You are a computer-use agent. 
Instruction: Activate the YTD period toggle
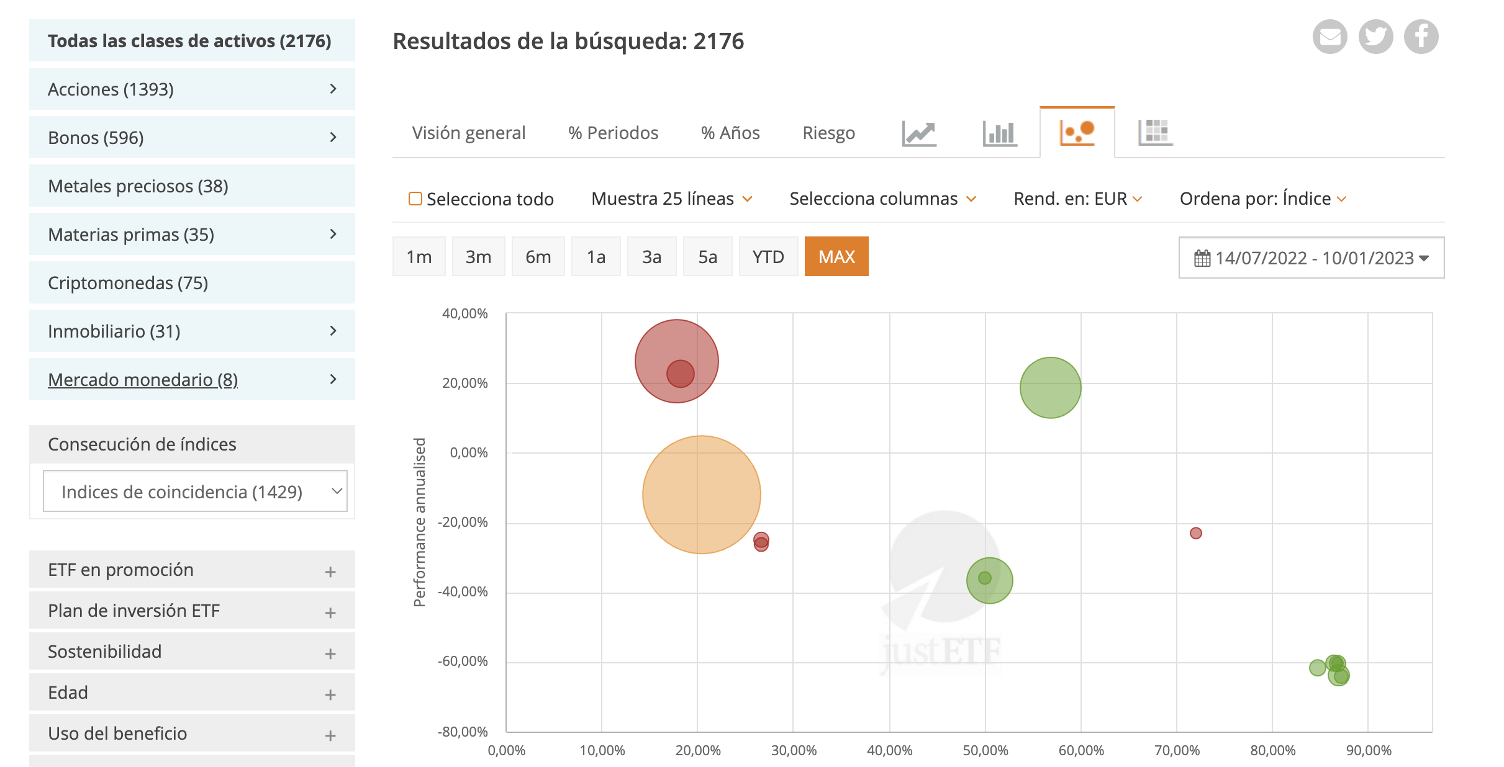tap(768, 256)
